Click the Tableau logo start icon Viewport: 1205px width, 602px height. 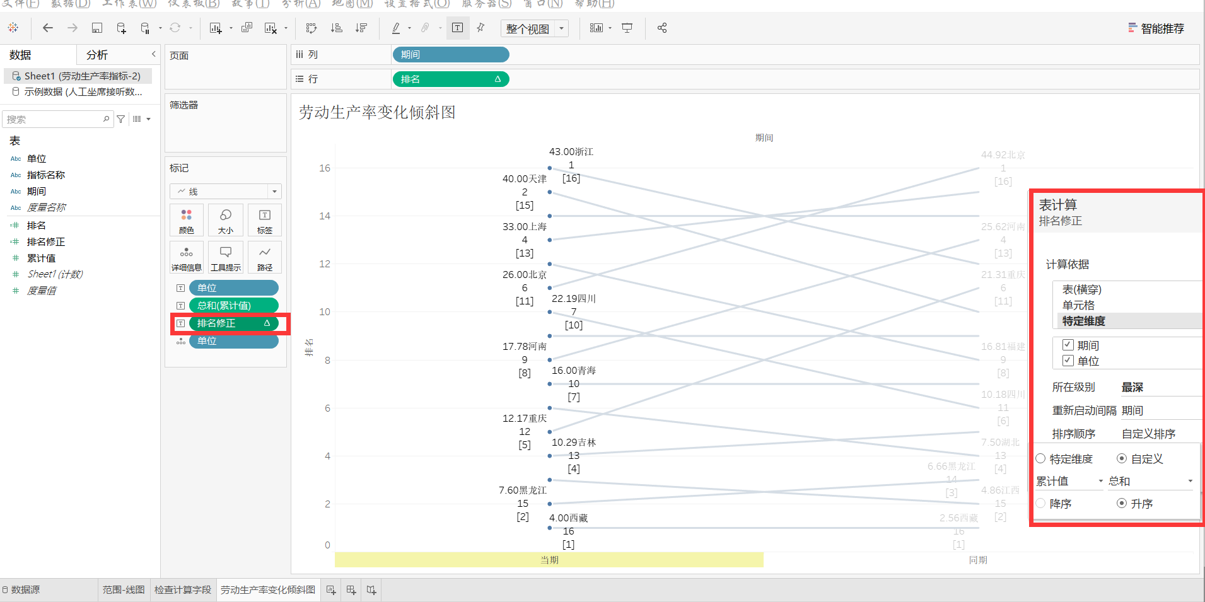pos(13,28)
